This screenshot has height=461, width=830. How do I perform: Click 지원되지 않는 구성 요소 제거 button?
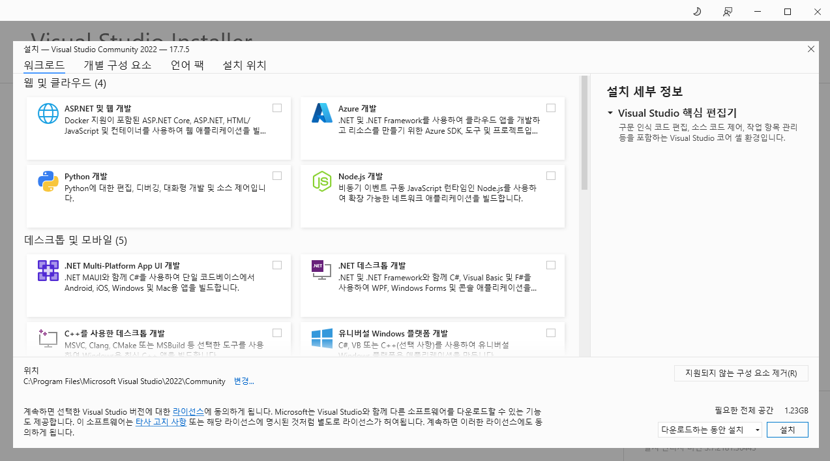[x=741, y=374]
